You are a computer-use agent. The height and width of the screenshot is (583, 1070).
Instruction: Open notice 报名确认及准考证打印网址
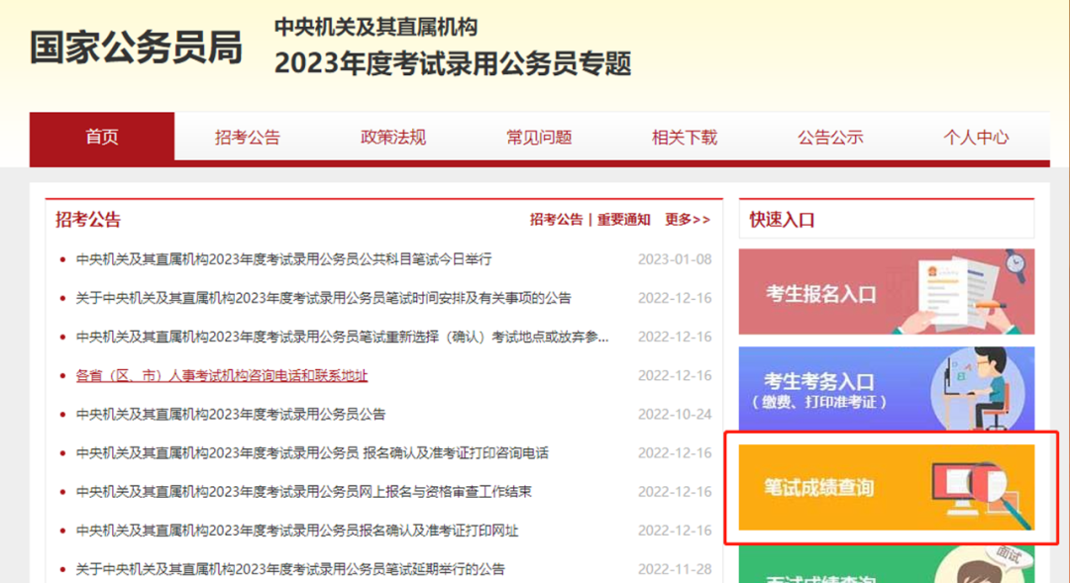pos(297,531)
